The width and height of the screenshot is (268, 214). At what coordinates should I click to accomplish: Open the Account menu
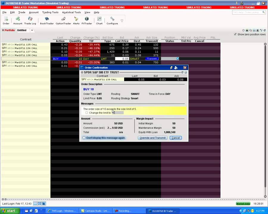click(34, 12)
